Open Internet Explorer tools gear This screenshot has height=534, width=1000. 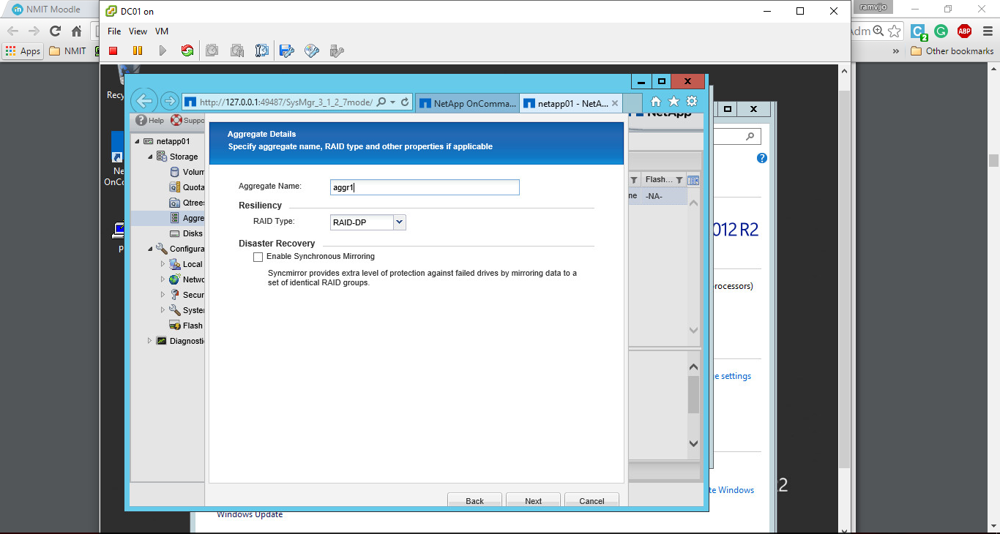click(x=692, y=102)
